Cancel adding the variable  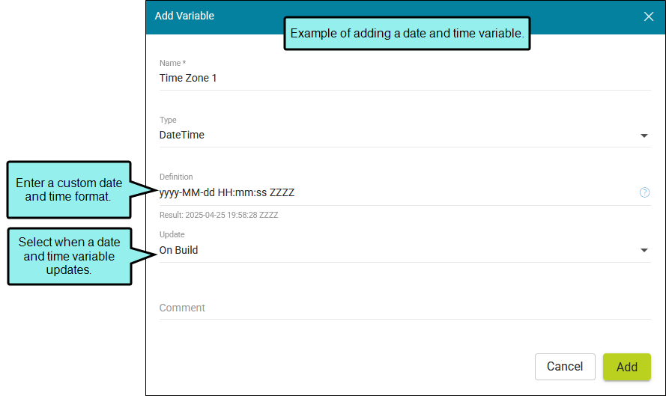point(565,367)
